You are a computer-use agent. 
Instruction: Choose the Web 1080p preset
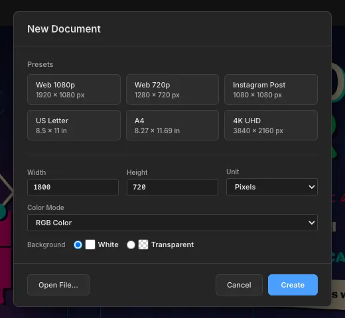pos(74,89)
